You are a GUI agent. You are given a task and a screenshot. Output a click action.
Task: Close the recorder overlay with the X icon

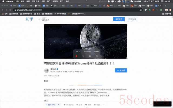[x=83, y=56]
